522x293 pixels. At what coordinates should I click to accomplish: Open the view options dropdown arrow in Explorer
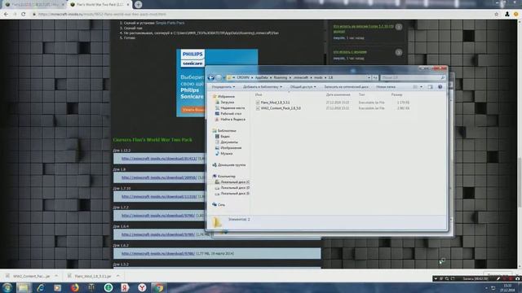(421, 87)
